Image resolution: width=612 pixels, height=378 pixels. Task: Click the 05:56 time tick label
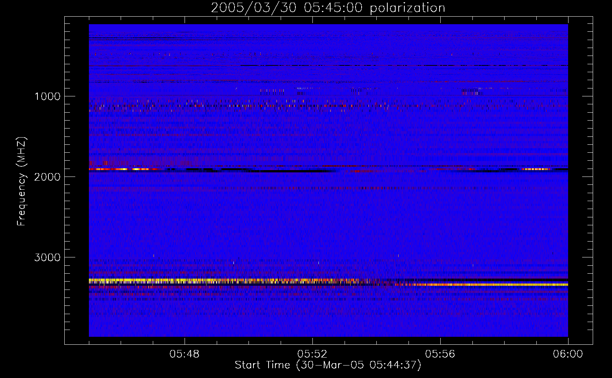click(x=440, y=354)
